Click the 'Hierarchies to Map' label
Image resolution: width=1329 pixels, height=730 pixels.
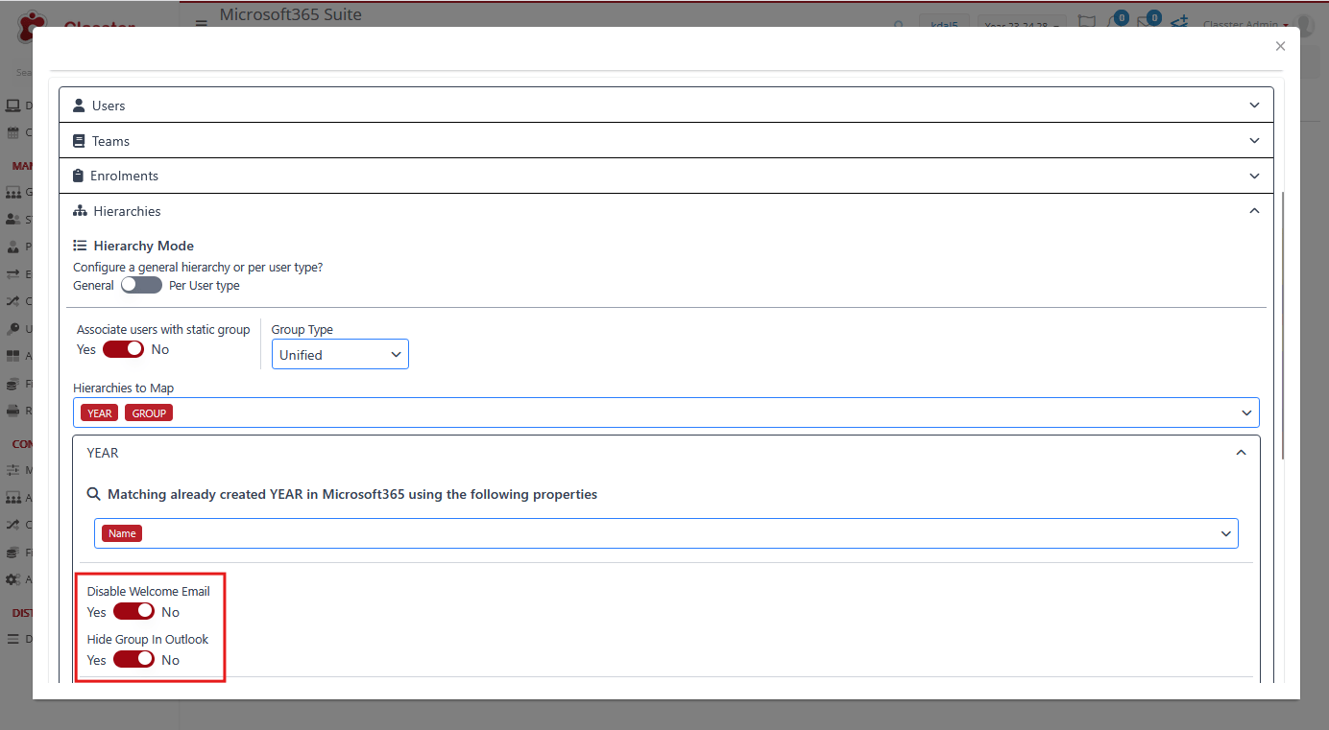[124, 389]
